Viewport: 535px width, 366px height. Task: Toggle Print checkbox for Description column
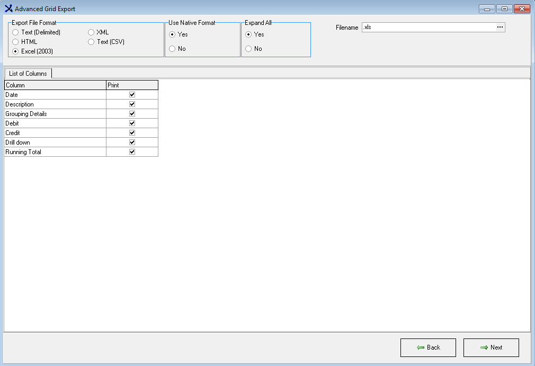click(132, 104)
